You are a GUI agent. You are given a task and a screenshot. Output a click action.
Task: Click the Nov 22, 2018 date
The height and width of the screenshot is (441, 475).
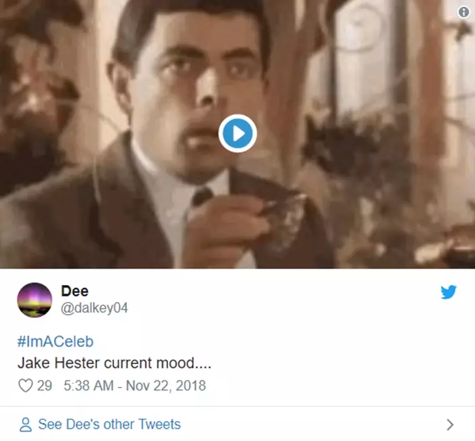click(166, 386)
